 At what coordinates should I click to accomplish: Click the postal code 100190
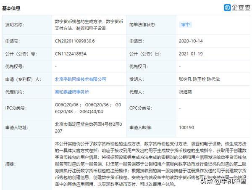pyautogui.click(x=186, y=128)
